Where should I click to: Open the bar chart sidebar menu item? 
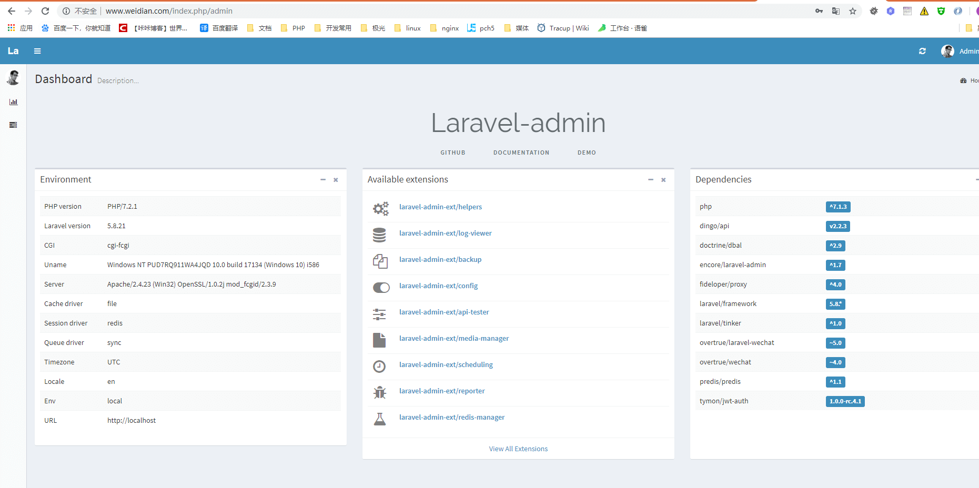pyautogui.click(x=13, y=102)
